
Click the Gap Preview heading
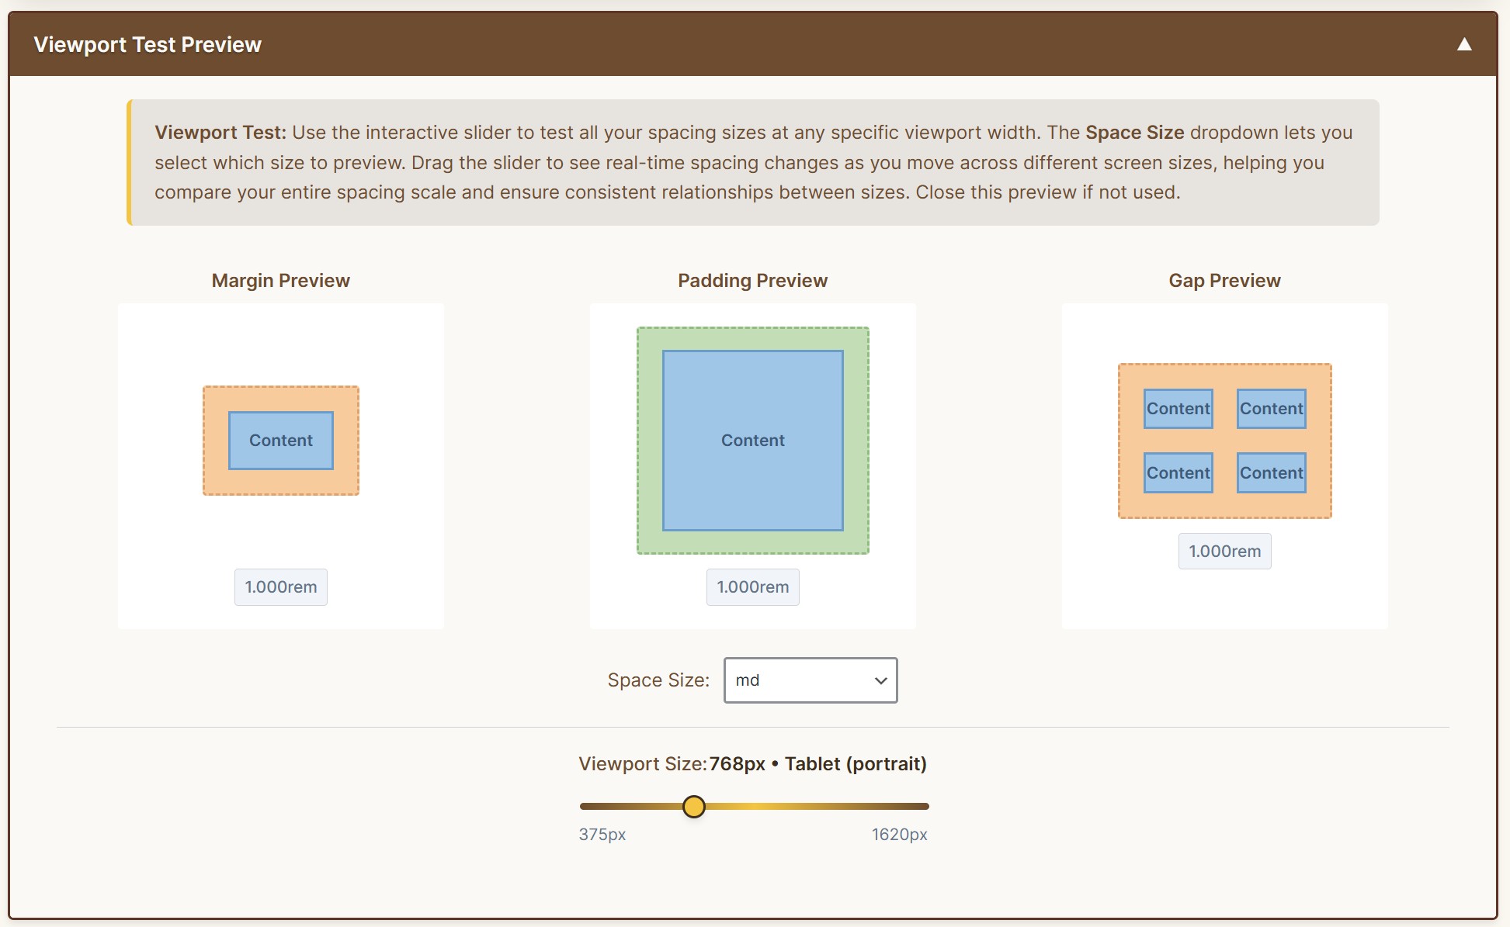1224,281
